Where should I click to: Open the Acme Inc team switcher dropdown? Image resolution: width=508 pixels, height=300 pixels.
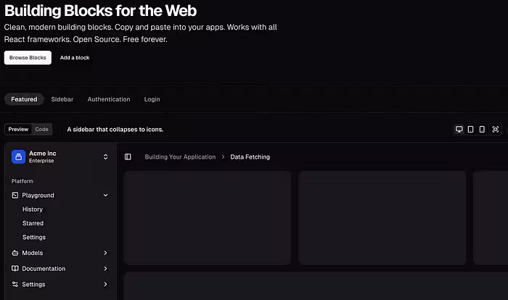click(105, 157)
